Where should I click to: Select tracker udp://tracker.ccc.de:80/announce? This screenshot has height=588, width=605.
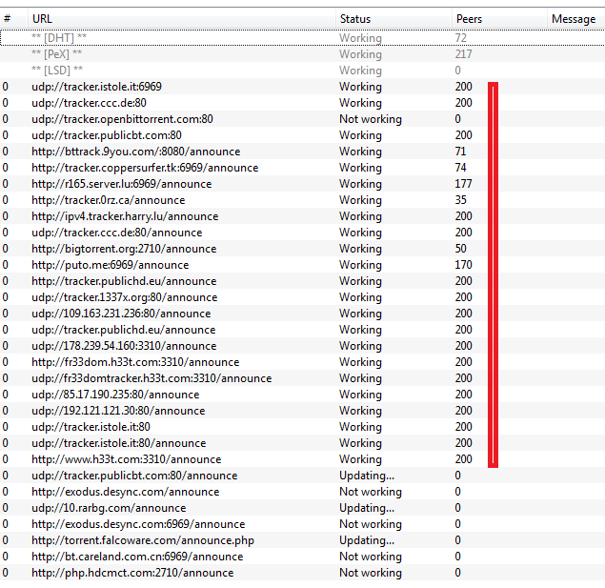[303, 233]
